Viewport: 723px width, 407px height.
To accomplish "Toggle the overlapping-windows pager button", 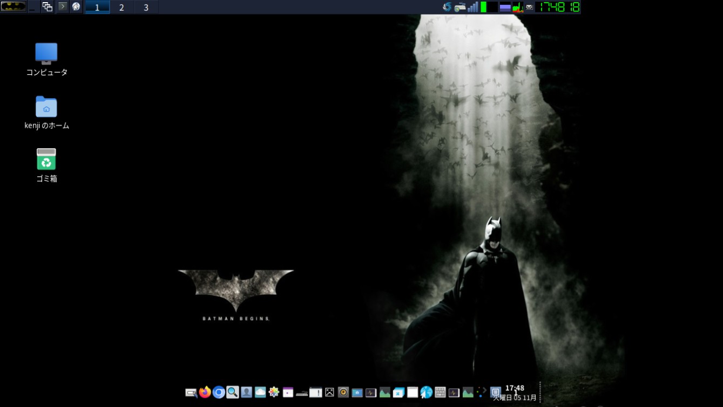I will pyautogui.click(x=47, y=7).
